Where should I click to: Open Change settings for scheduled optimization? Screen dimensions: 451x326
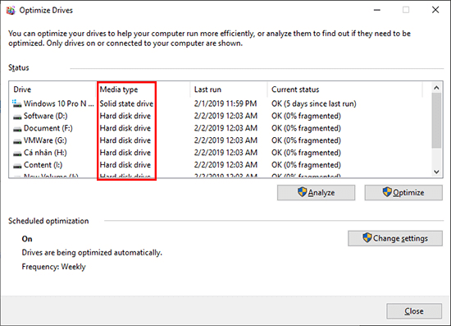pyautogui.click(x=395, y=238)
